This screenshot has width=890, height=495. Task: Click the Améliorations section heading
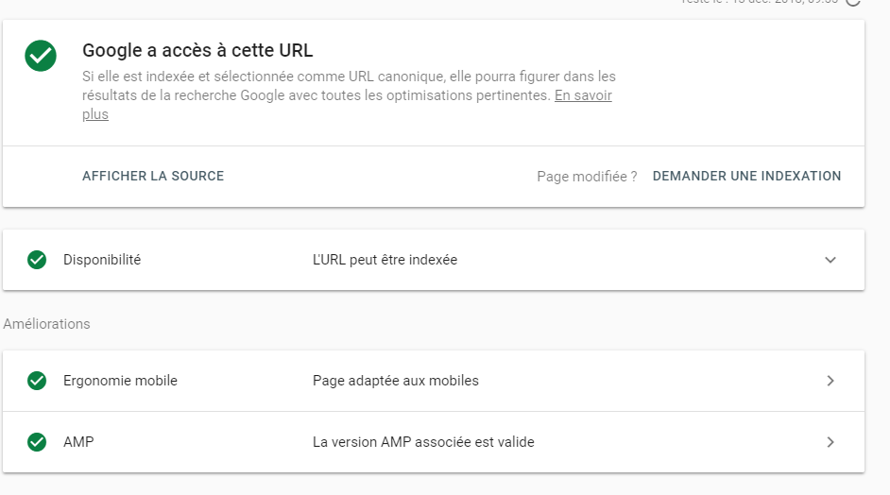pos(46,324)
